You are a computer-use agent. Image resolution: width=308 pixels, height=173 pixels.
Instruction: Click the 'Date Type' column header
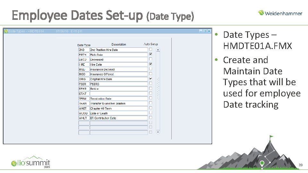coord(84,45)
